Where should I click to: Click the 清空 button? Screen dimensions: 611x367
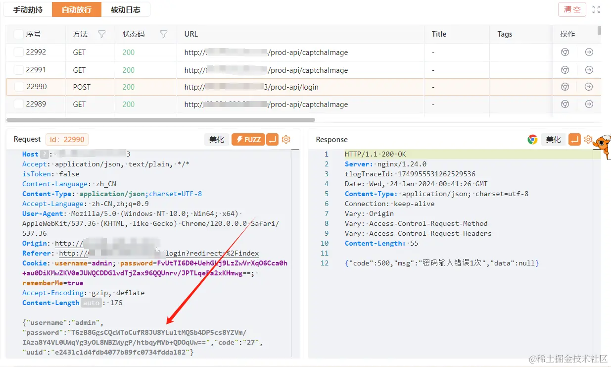(572, 9)
